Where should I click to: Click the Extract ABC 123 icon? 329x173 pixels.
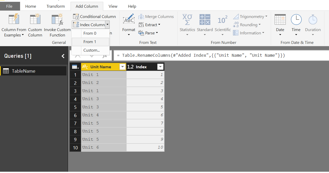141,25
